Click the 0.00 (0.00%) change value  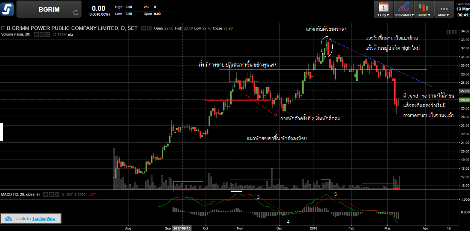pos(99,14)
